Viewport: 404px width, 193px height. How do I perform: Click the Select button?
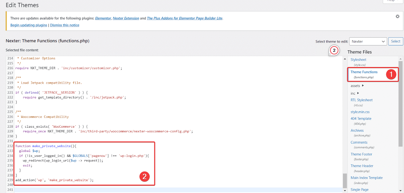pyautogui.click(x=396, y=41)
